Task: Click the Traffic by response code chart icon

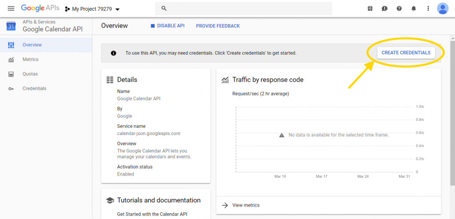Action: click(x=225, y=80)
